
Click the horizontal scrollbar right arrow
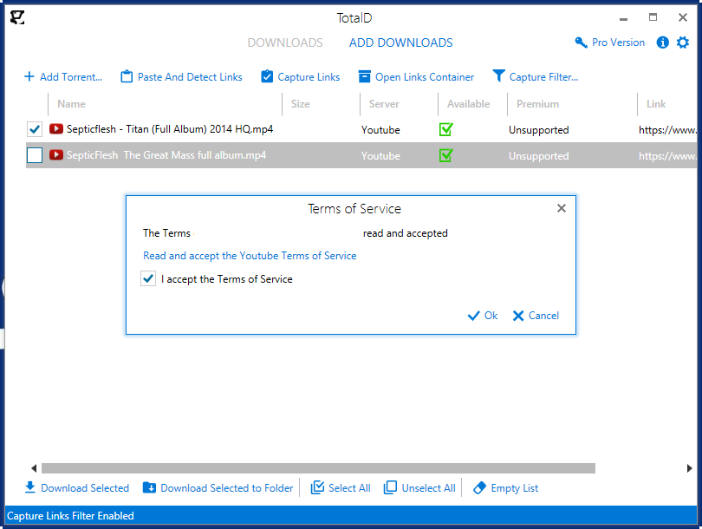pos(690,468)
